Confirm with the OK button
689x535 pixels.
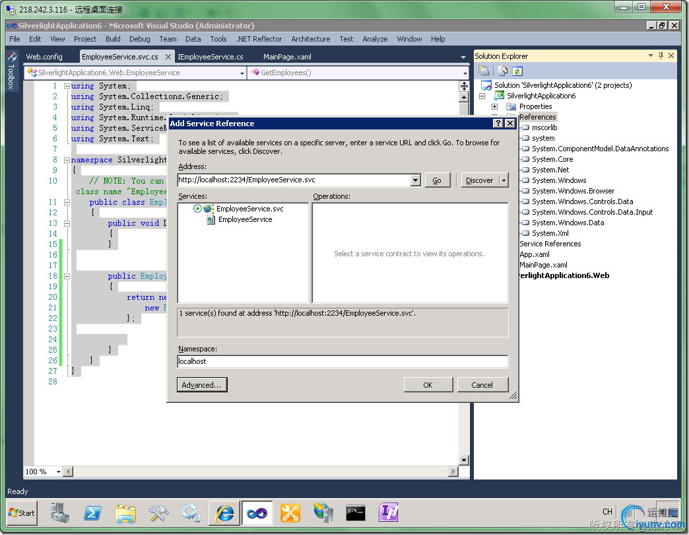coord(428,384)
